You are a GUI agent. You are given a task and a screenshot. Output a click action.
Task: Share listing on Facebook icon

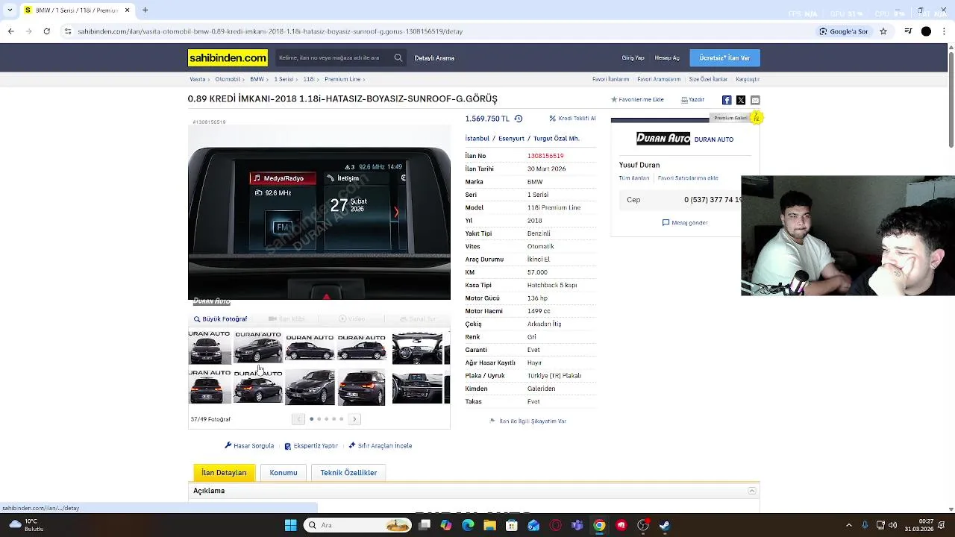click(x=727, y=100)
